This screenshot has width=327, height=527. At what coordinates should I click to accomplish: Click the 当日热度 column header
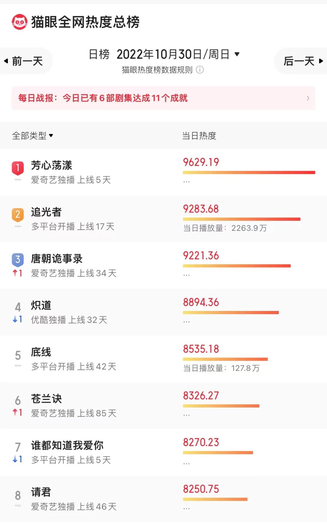tap(199, 136)
